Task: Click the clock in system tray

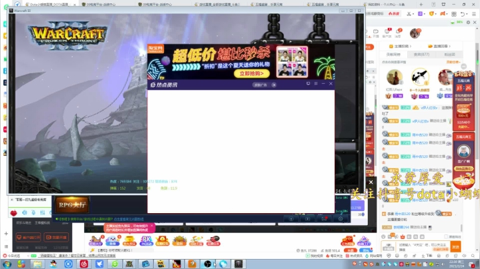Action: pyautogui.click(x=457, y=264)
